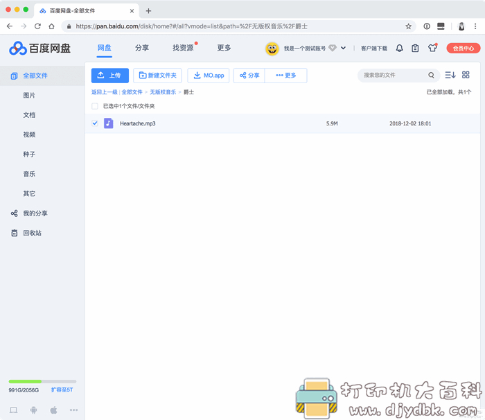The image size is (485, 420).
Task: Click the user avatar smiley
Action: (x=272, y=49)
